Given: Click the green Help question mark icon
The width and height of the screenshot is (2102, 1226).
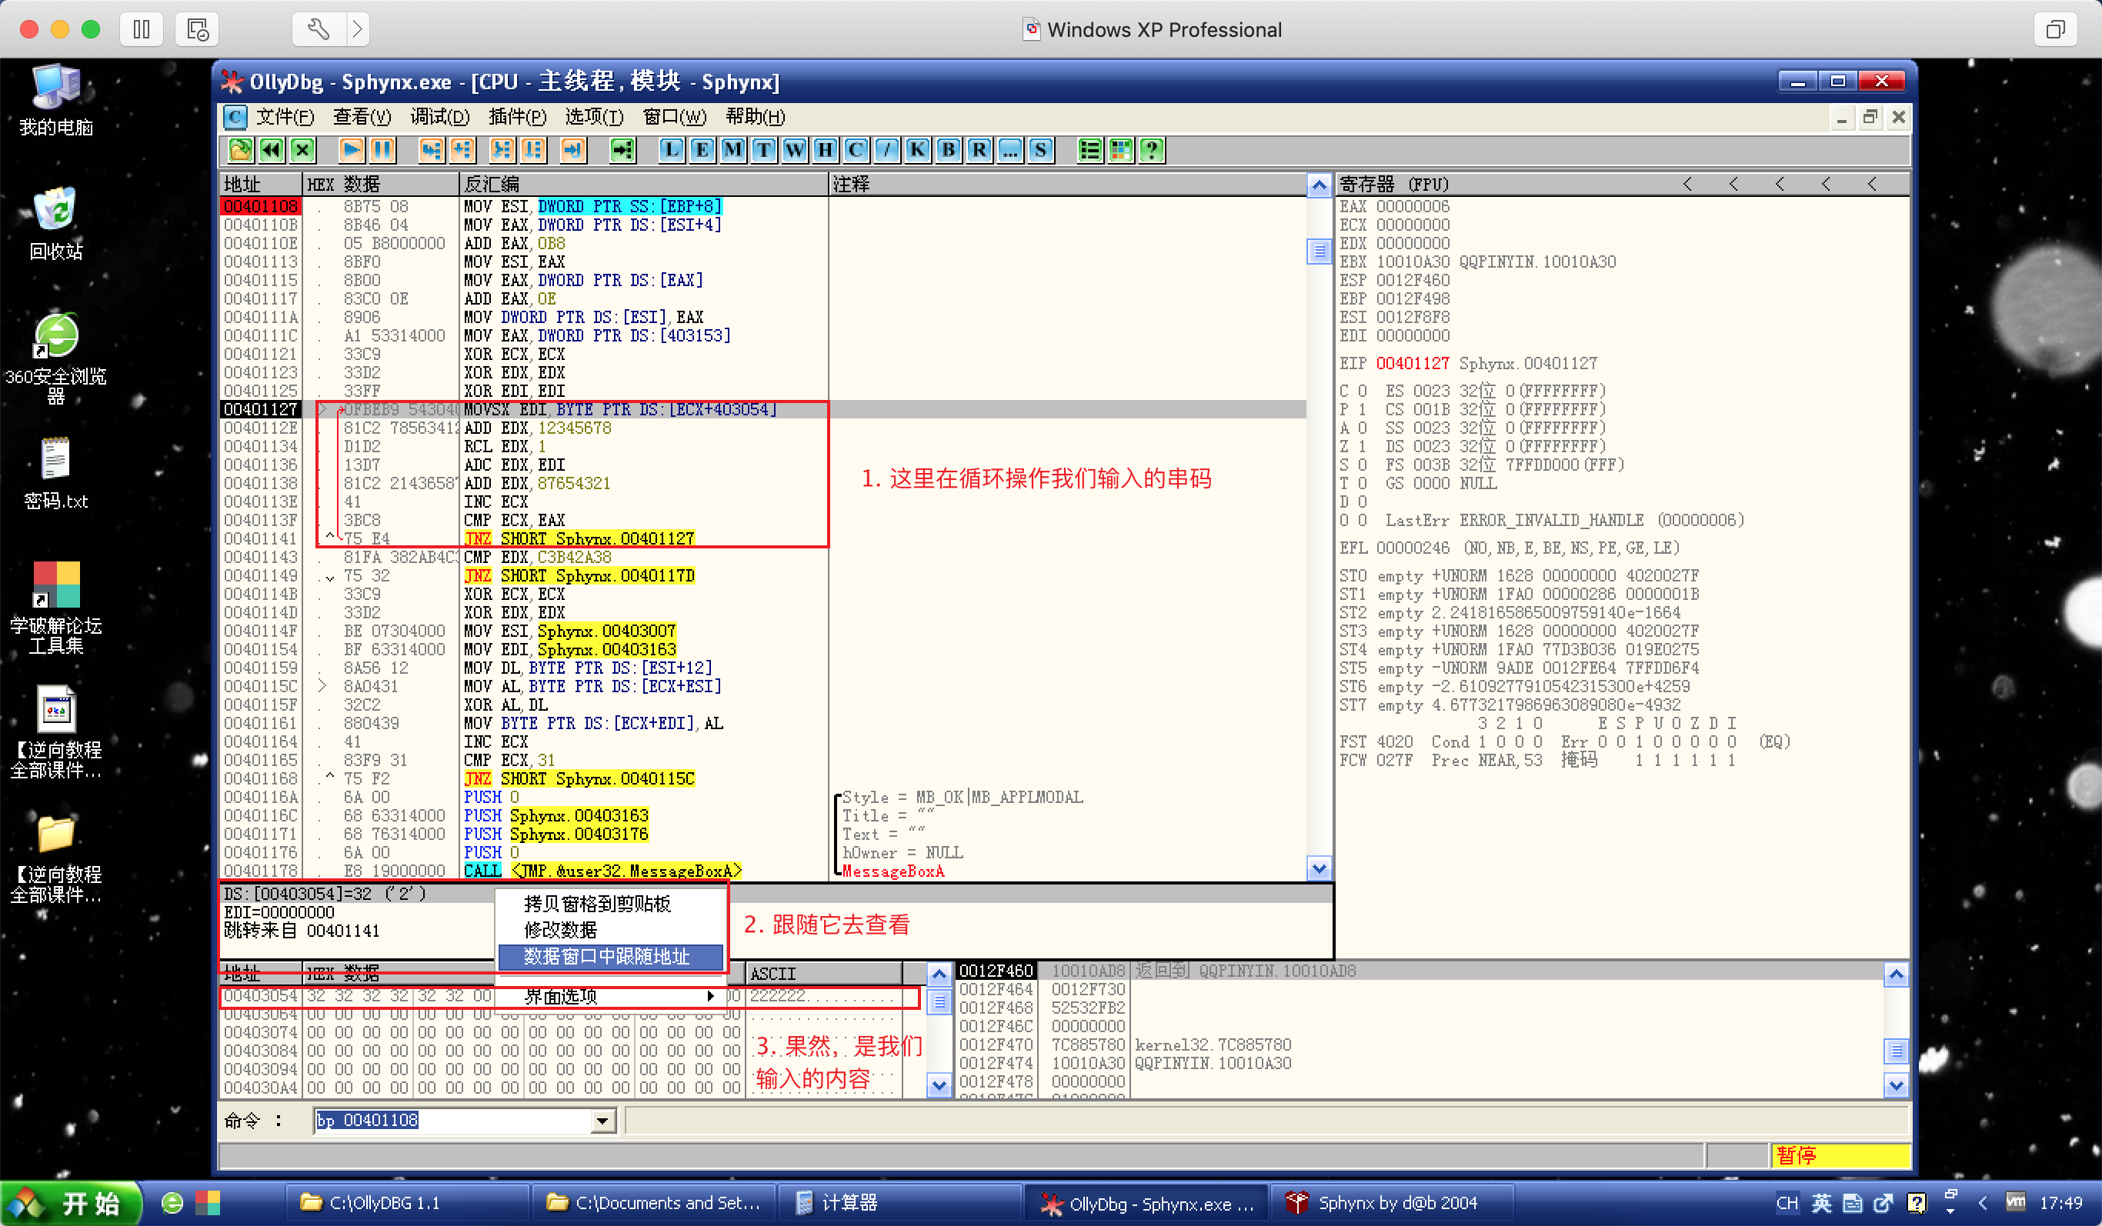Looking at the screenshot, I should 1152,150.
